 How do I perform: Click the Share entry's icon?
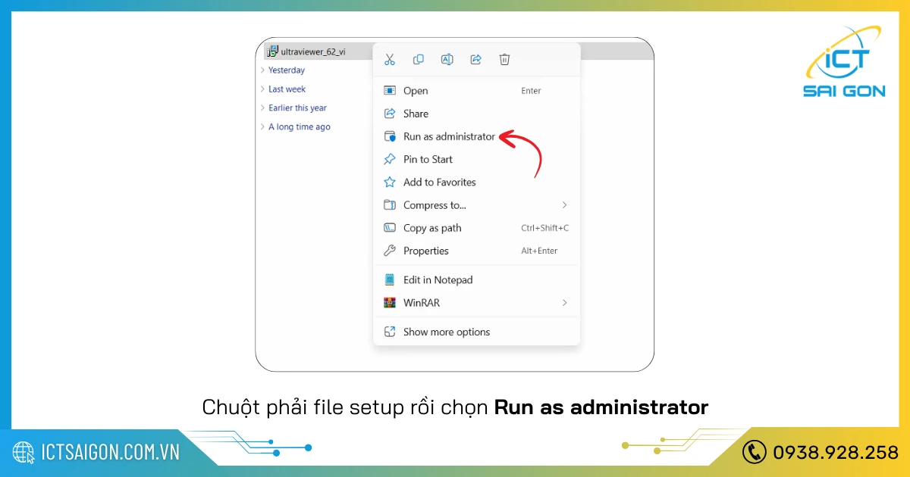coord(390,114)
